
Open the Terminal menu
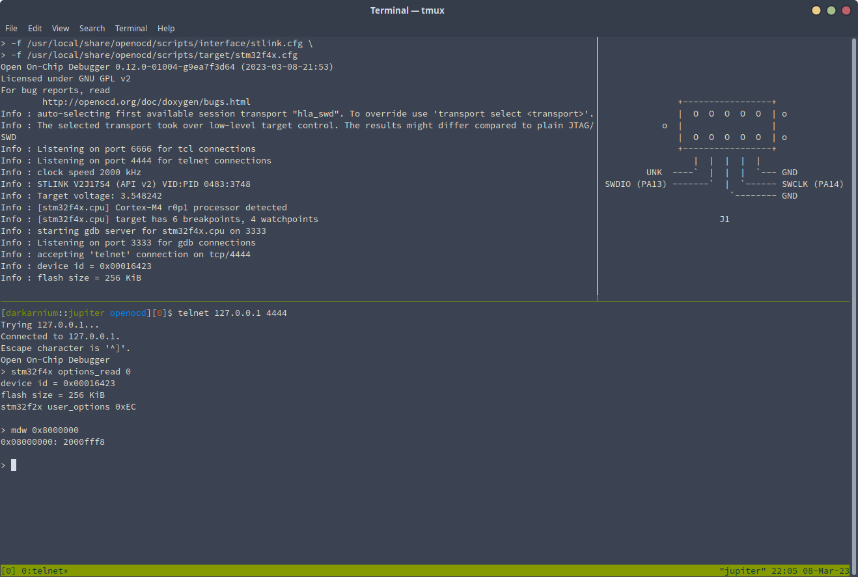click(131, 29)
